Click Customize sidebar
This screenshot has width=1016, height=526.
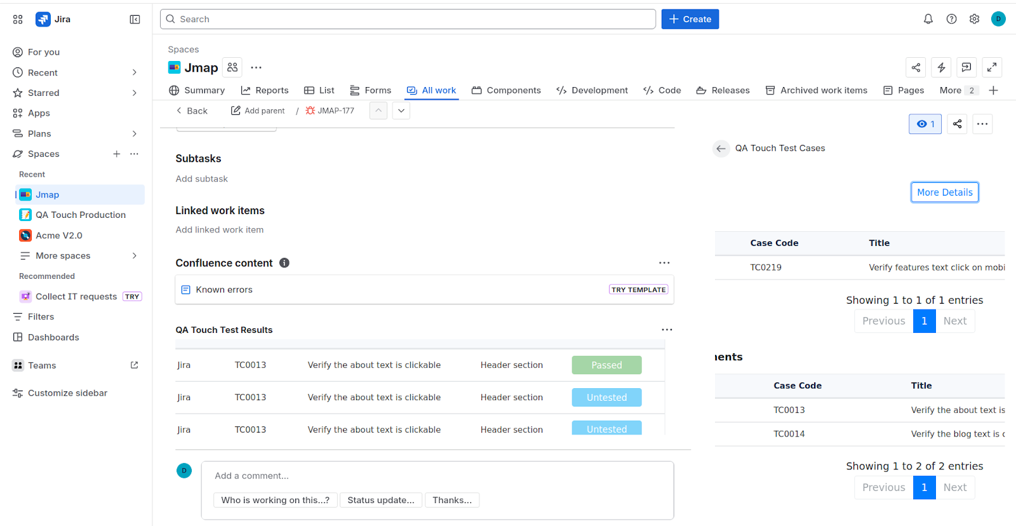point(67,393)
